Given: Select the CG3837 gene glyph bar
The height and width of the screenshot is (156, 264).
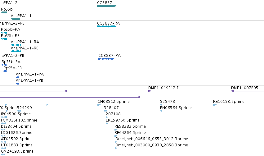Looking at the screenshot, I should pyautogui.click(x=107, y=6).
